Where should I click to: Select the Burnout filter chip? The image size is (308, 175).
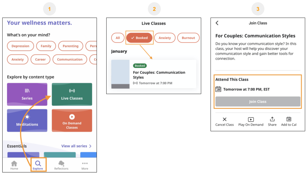pos(188,38)
